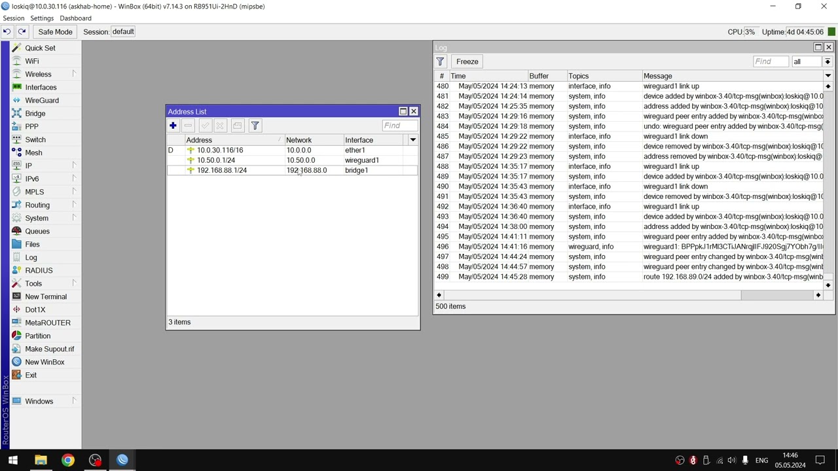The height and width of the screenshot is (471, 838).
Task: Open Files from the sidebar
Action: [x=32, y=244]
